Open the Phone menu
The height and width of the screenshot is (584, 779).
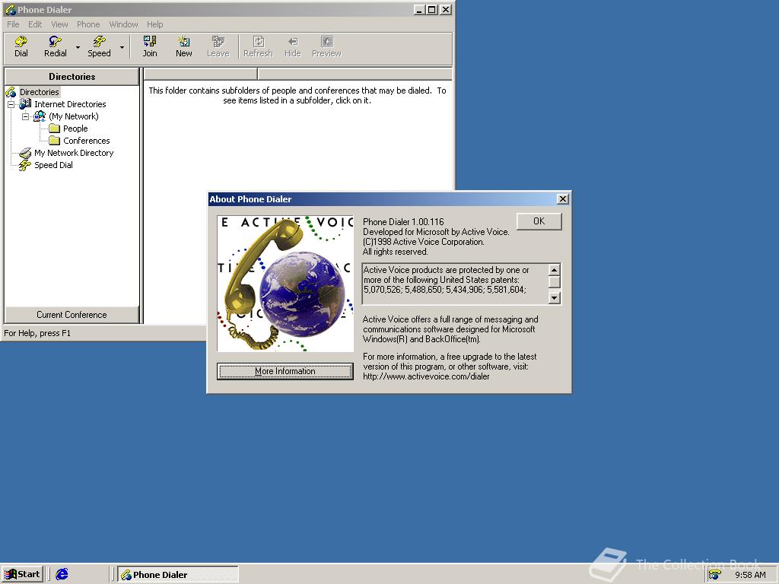[88, 24]
